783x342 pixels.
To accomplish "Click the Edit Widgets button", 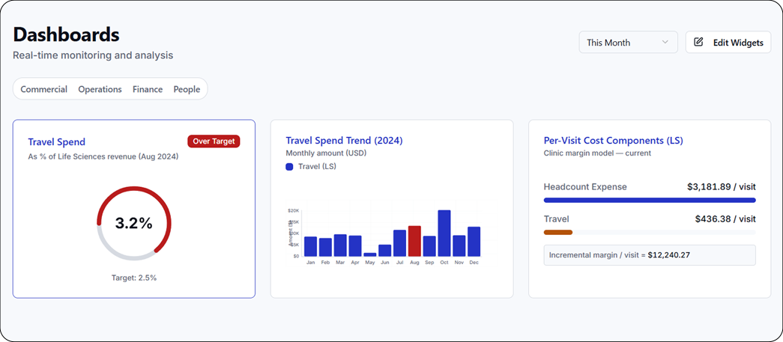I will [x=729, y=43].
